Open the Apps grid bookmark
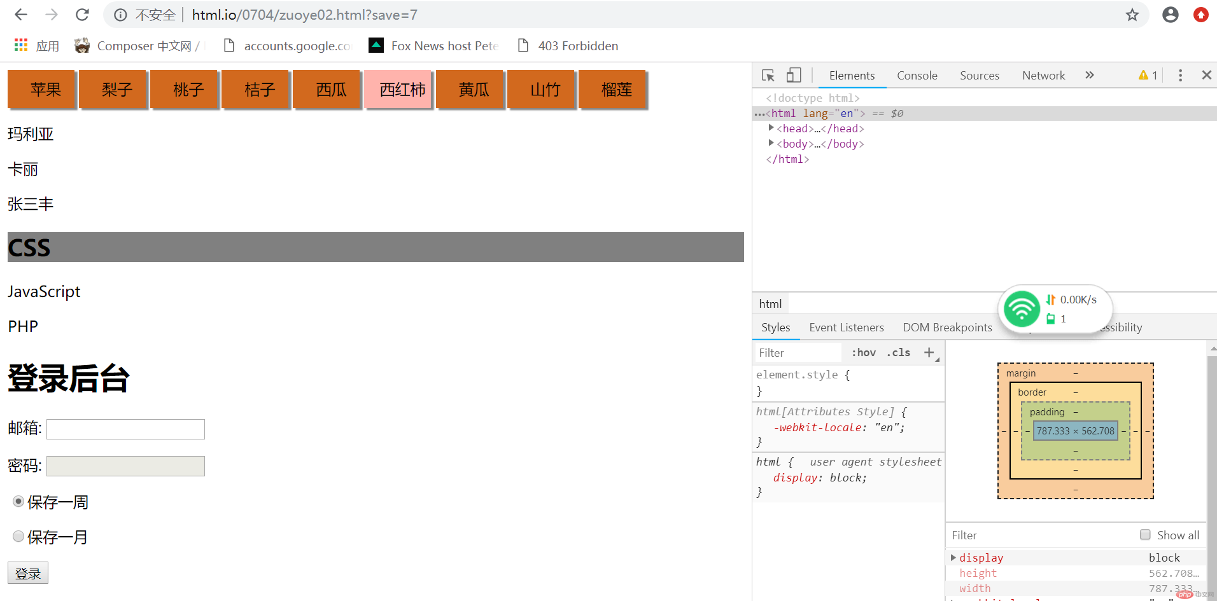 tap(37, 46)
